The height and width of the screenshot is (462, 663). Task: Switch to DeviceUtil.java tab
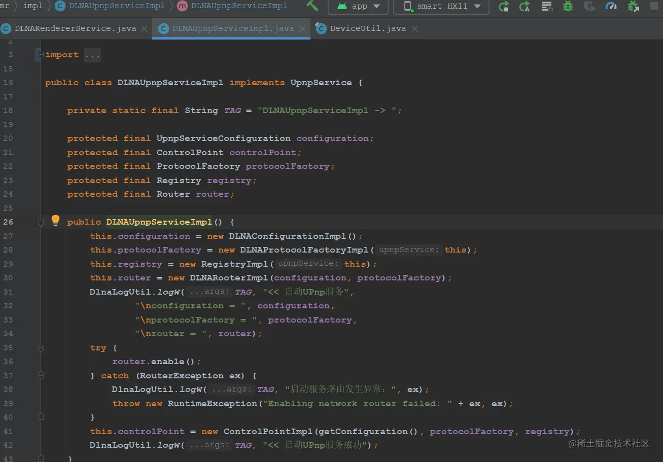pos(367,28)
